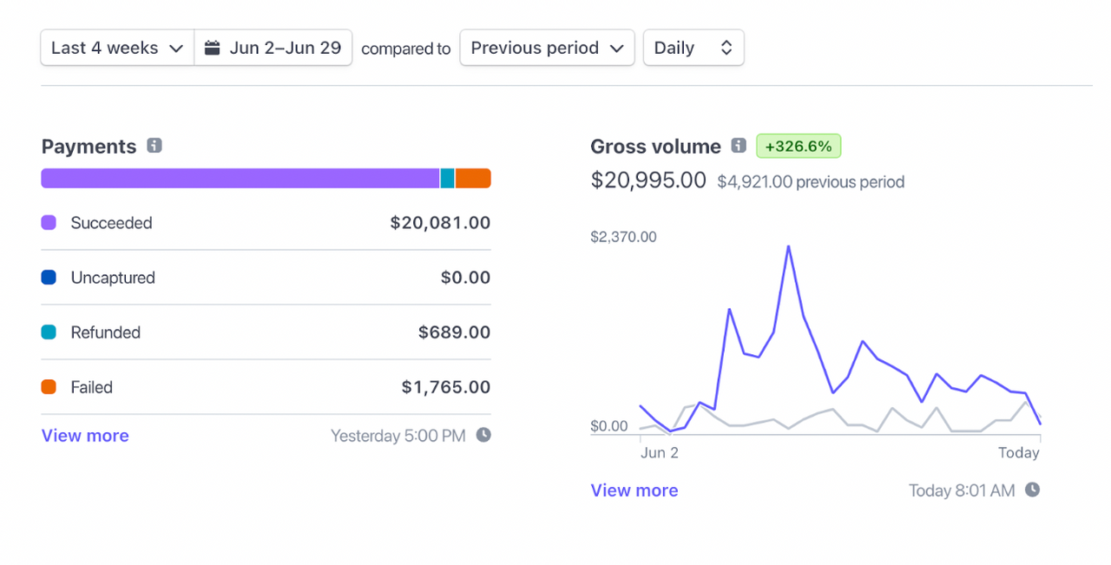Image resolution: width=1111 pixels, height=565 pixels.
Task: Change the Daily interval selector
Action: coord(693,48)
